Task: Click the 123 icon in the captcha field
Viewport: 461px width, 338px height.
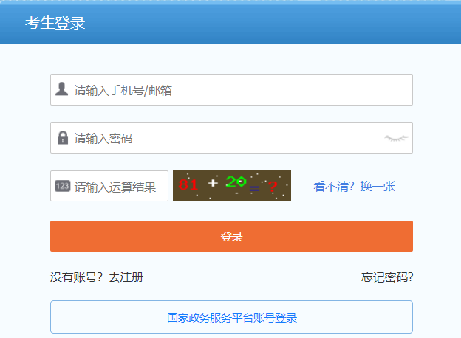Action: [x=62, y=186]
